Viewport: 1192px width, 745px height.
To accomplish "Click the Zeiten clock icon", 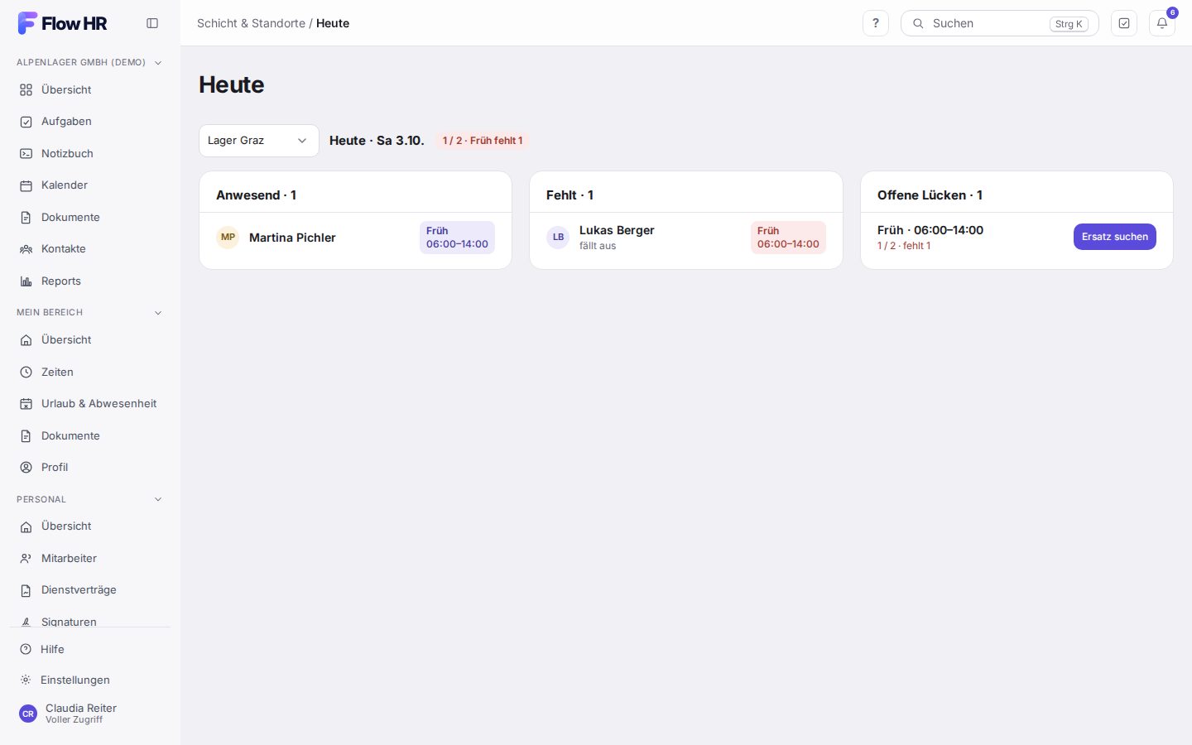I will pyautogui.click(x=26, y=372).
